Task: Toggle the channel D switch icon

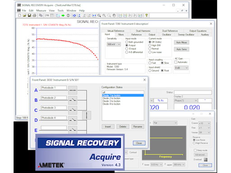Action: 73,120
